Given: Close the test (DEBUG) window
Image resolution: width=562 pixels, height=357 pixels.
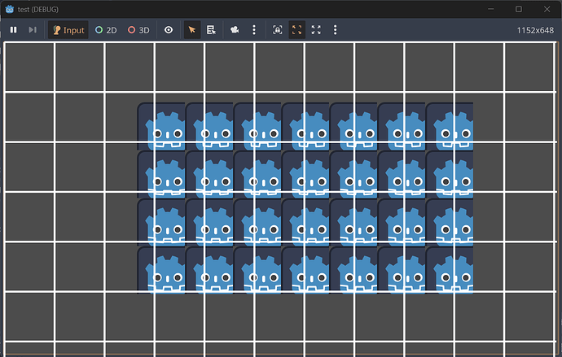Looking at the screenshot, I should (547, 9).
